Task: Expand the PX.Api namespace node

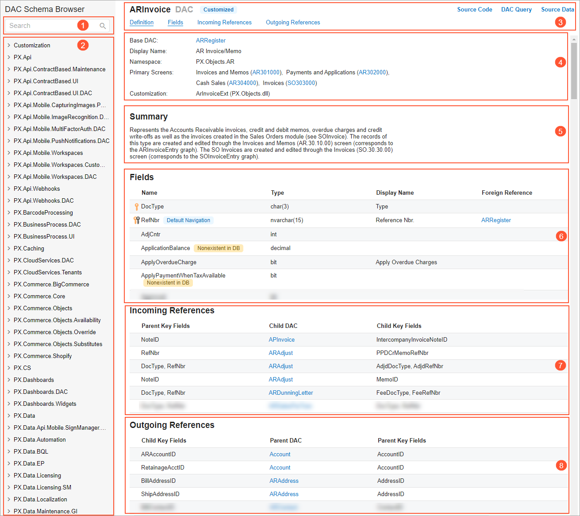Action: (x=9, y=57)
